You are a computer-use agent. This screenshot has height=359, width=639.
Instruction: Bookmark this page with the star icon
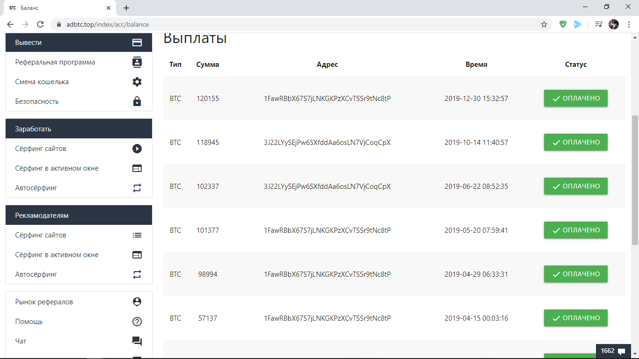(x=544, y=24)
